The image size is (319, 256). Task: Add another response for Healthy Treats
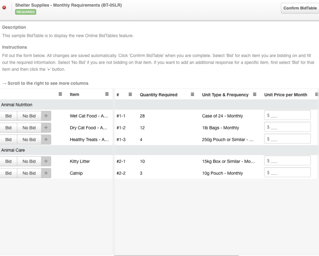(x=46, y=139)
